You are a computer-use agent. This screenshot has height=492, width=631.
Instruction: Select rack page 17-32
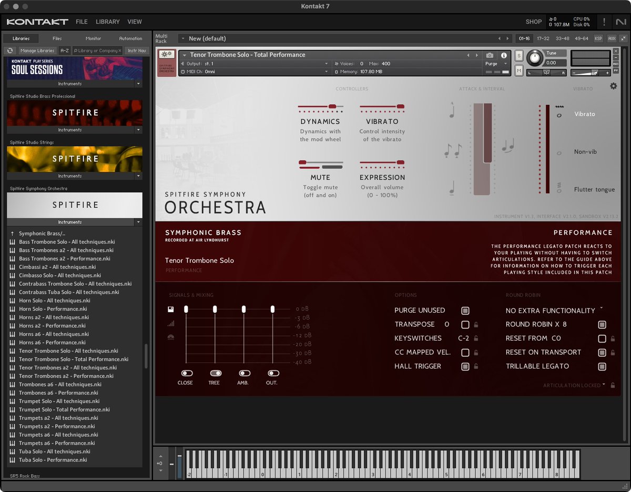(543, 38)
